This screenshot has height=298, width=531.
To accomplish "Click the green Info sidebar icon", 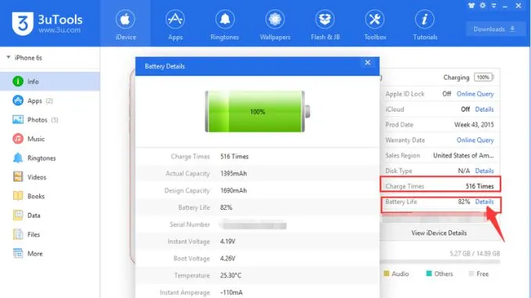I will [18, 81].
